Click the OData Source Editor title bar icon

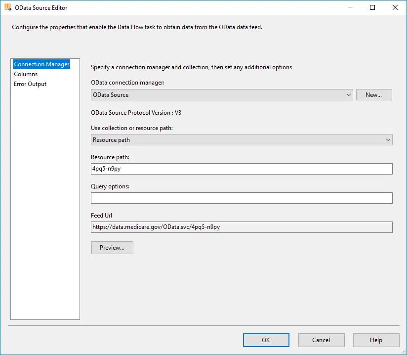click(8, 7)
